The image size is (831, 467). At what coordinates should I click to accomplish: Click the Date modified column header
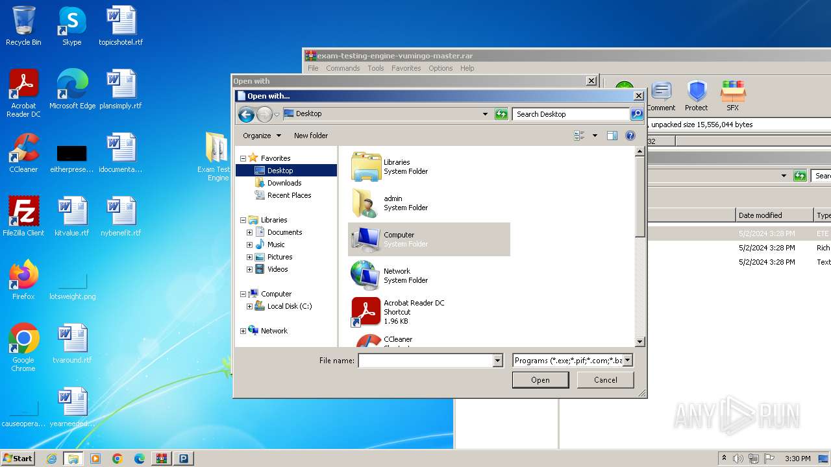pyautogui.click(x=775, y=215)
